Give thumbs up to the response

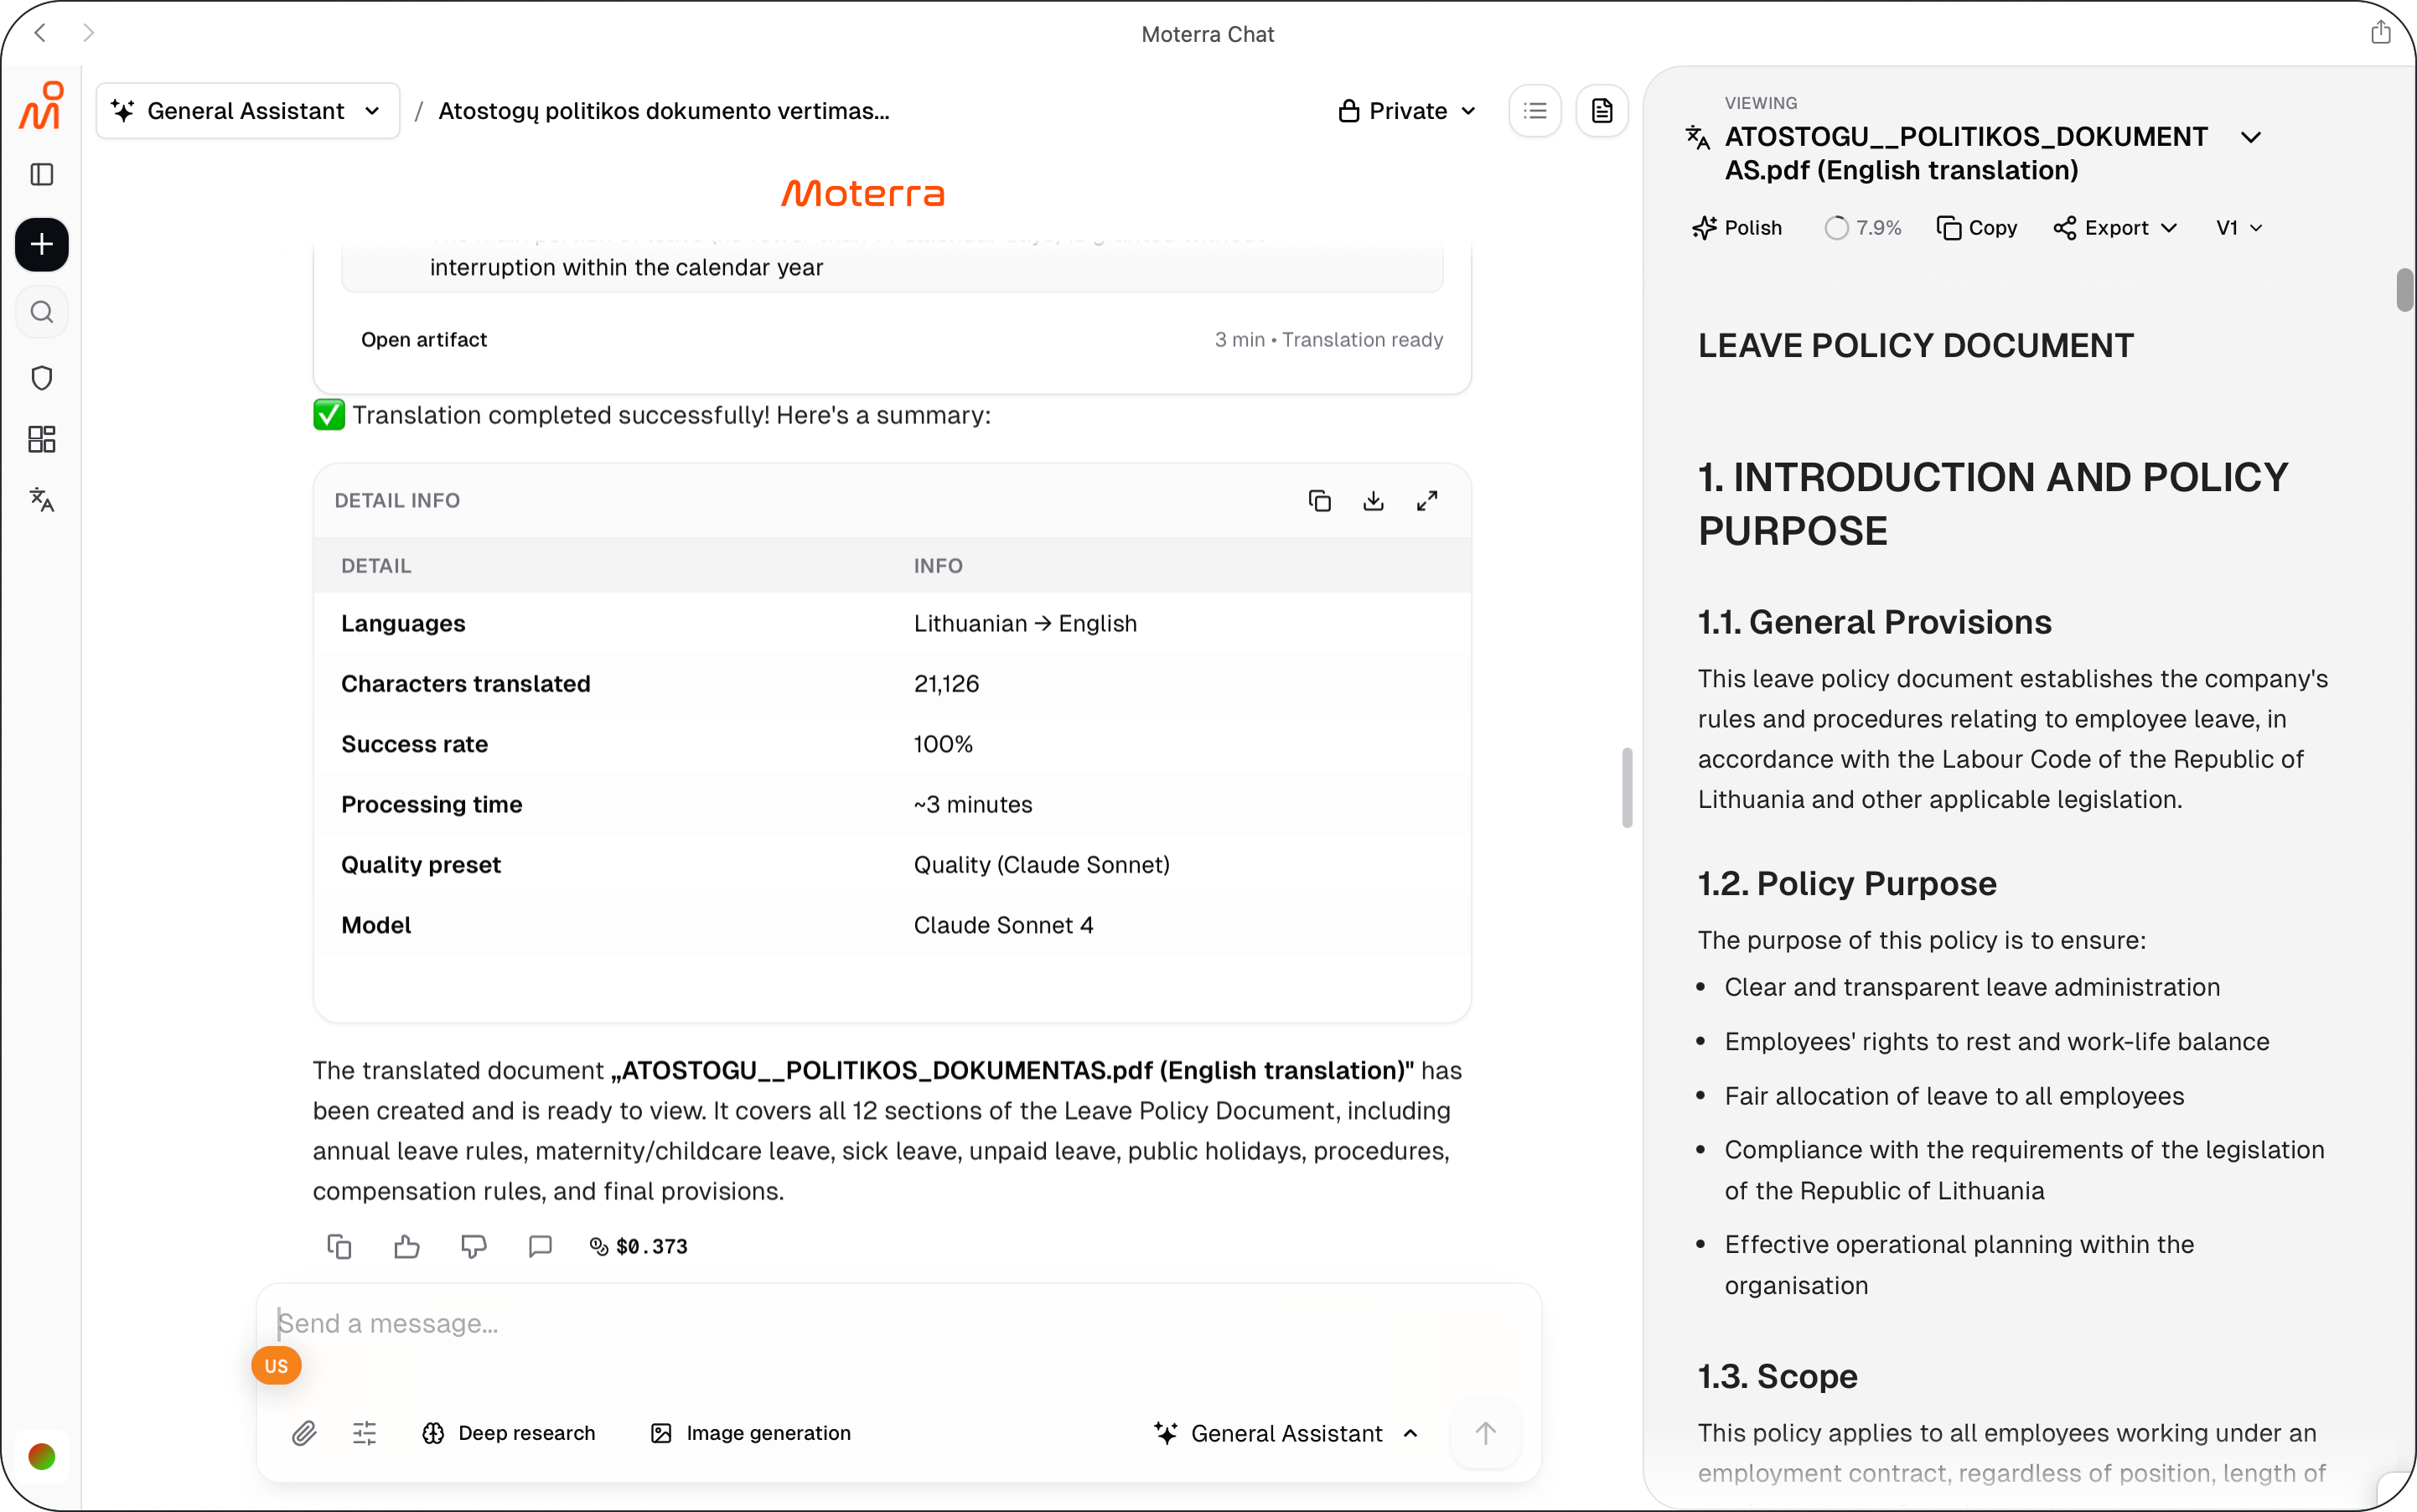(x=407, y=1246)
